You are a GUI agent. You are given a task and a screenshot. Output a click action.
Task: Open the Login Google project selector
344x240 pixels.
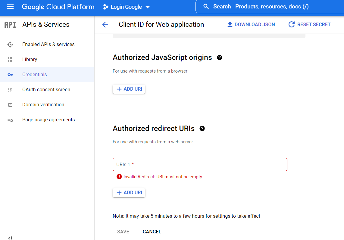(127, 7)
